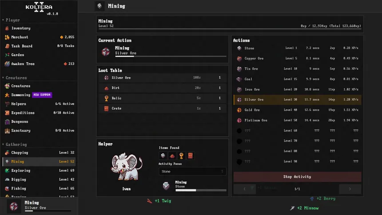Viewport: 382px width, 215px height.
Task: Click the Crate icon in Items Found
Action: coord(191,155)
